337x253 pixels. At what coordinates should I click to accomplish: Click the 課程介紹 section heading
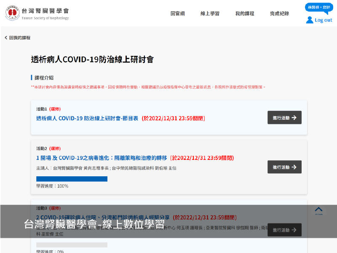[x=44, y=78]
